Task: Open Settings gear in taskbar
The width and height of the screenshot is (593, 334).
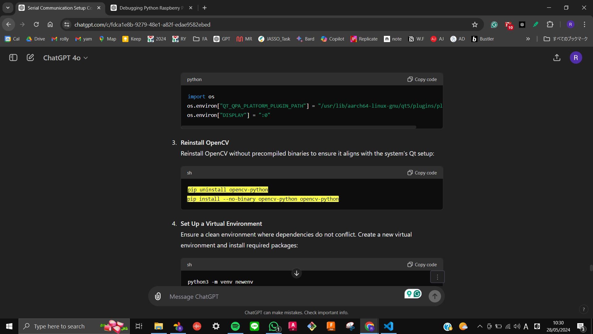Action: [216, 326]
